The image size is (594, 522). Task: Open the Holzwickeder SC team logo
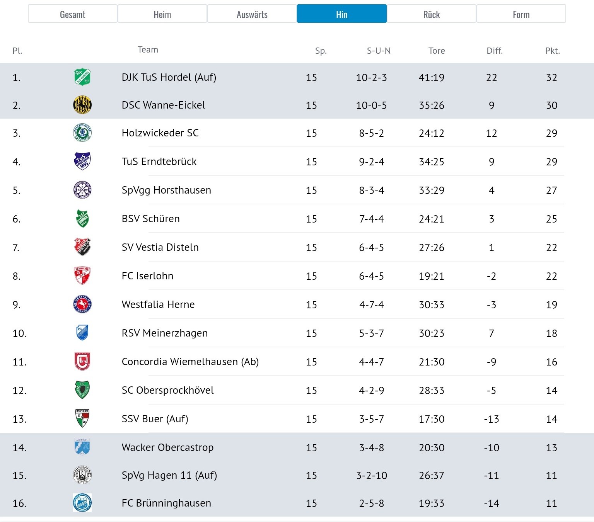pos(82,133)
